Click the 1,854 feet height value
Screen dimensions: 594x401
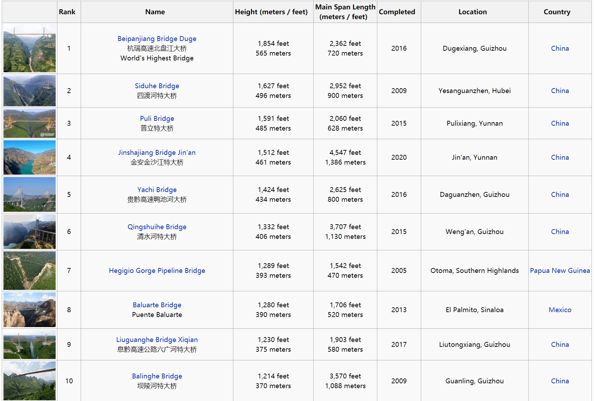click(273, 43)
